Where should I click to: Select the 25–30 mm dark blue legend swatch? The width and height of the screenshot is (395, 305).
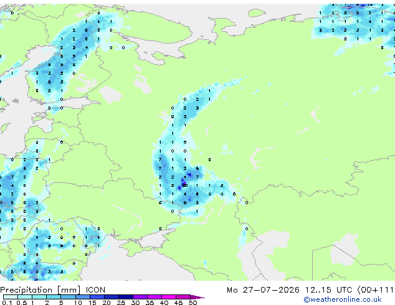[x=126, y=297]
